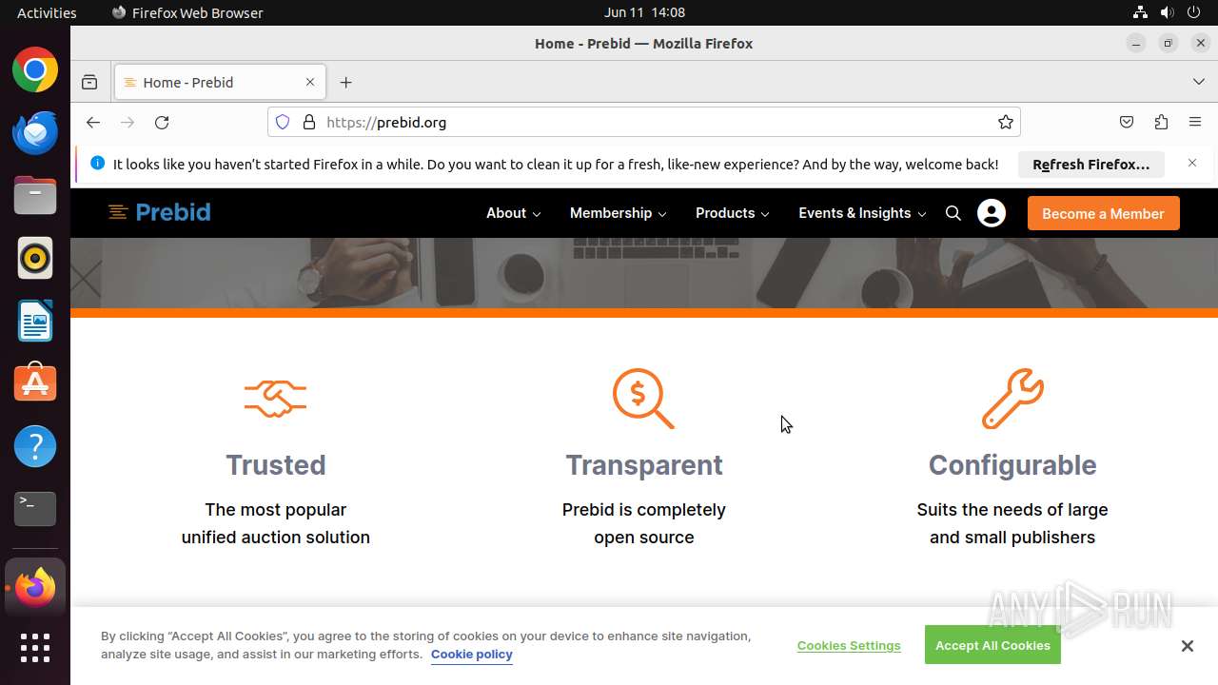Image resolution: width=1218 pixels, height=685 pixels.
Task: Close the cookie consent banner
Action: click(x=1187, y=646)
